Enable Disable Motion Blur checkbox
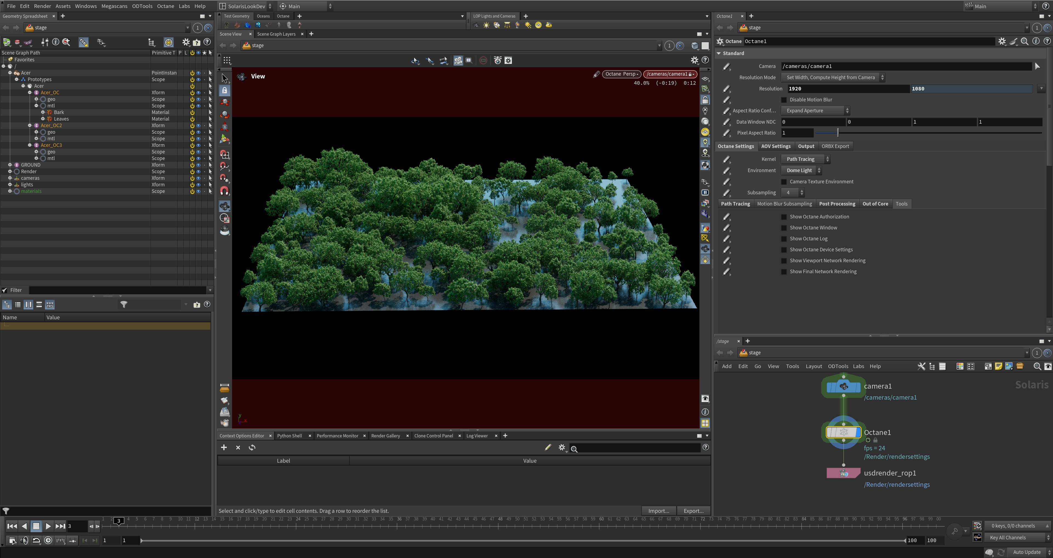 point(784,100)
